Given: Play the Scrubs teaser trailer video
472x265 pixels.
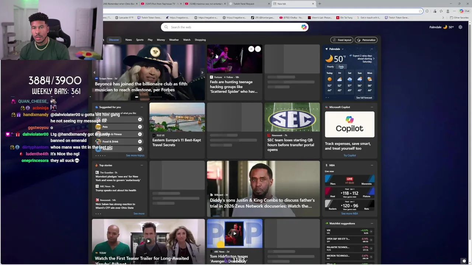Looking at the screenshot, I should point(148,241).
